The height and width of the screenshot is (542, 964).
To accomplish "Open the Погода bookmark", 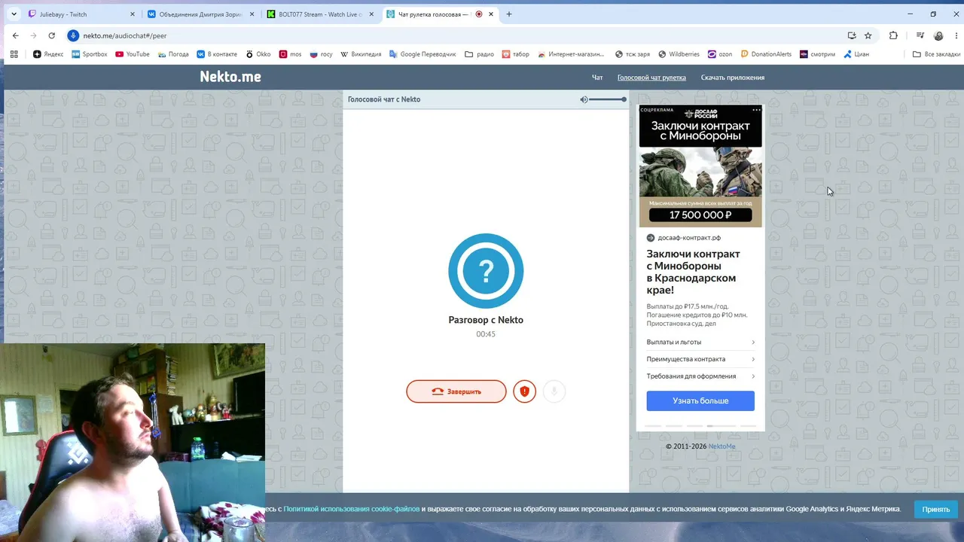I will (x=173, y=54).
